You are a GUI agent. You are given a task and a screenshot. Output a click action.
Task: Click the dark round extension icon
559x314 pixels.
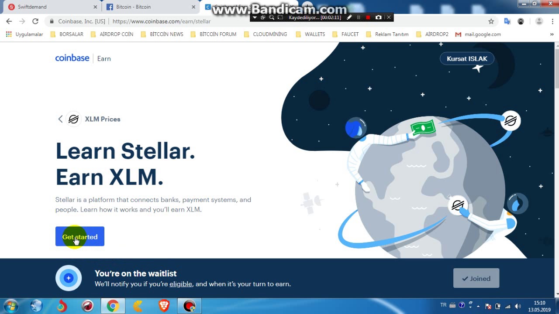[x=521, y=21]
